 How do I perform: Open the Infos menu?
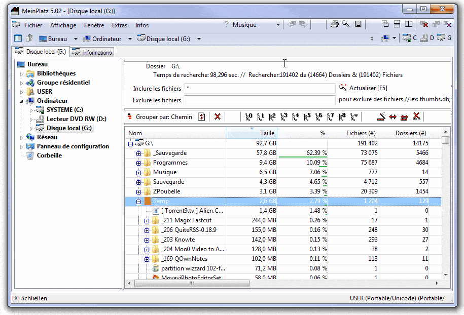(x=142, y=25)
